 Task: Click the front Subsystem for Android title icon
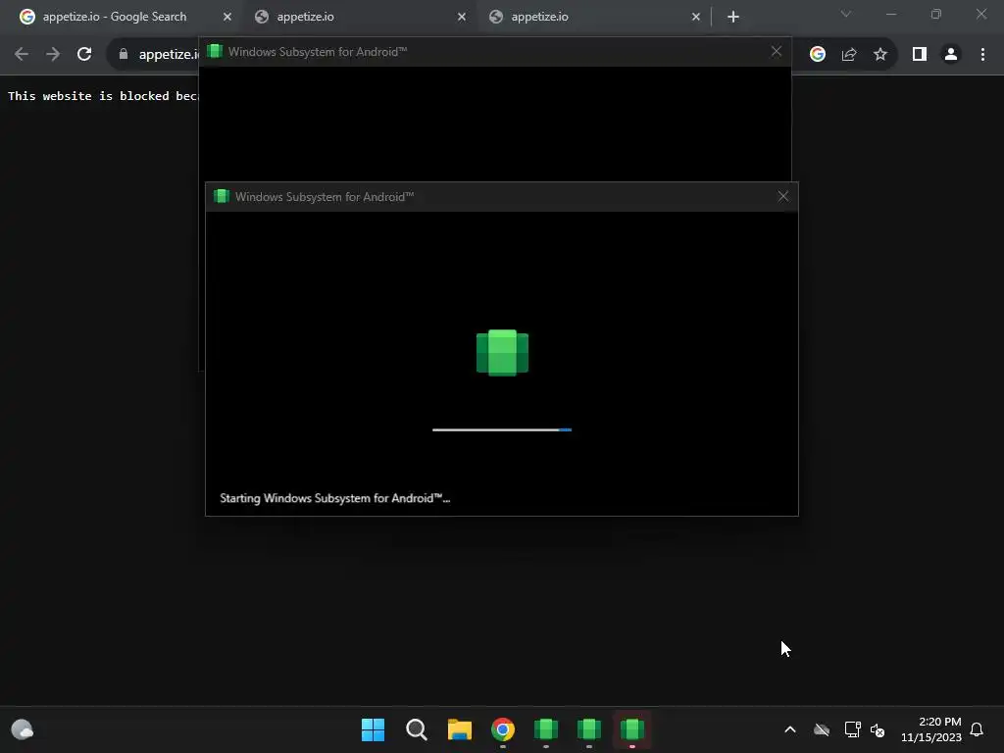(222, 196)
